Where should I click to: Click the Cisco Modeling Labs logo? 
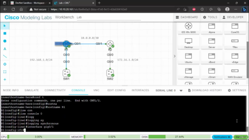click(x=28, y=17)
